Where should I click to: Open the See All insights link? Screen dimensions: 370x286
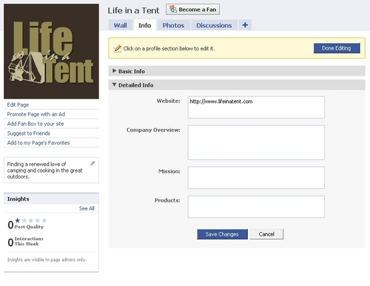[x=87, y=208]
